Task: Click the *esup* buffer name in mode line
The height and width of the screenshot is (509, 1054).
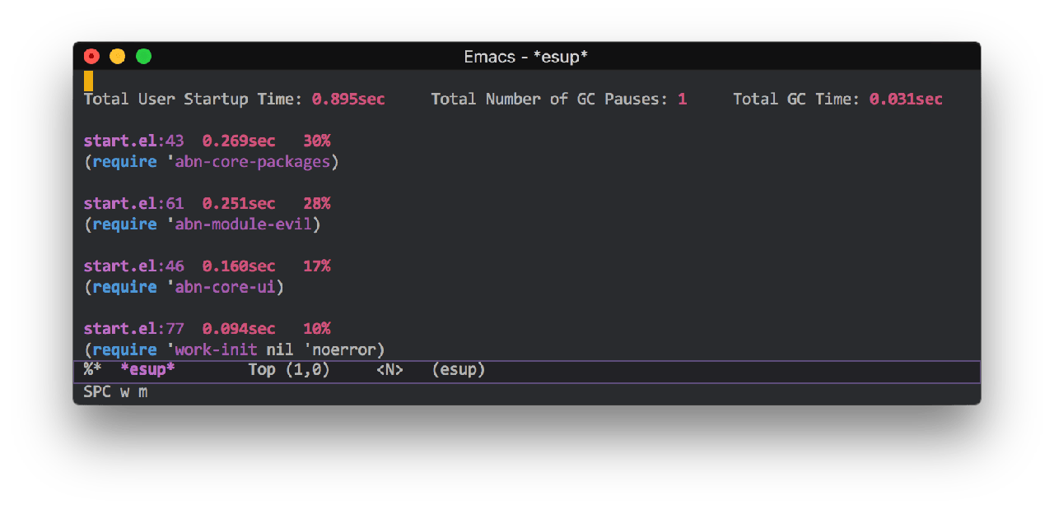Action: pyautogui.click(x=147, y=370)
